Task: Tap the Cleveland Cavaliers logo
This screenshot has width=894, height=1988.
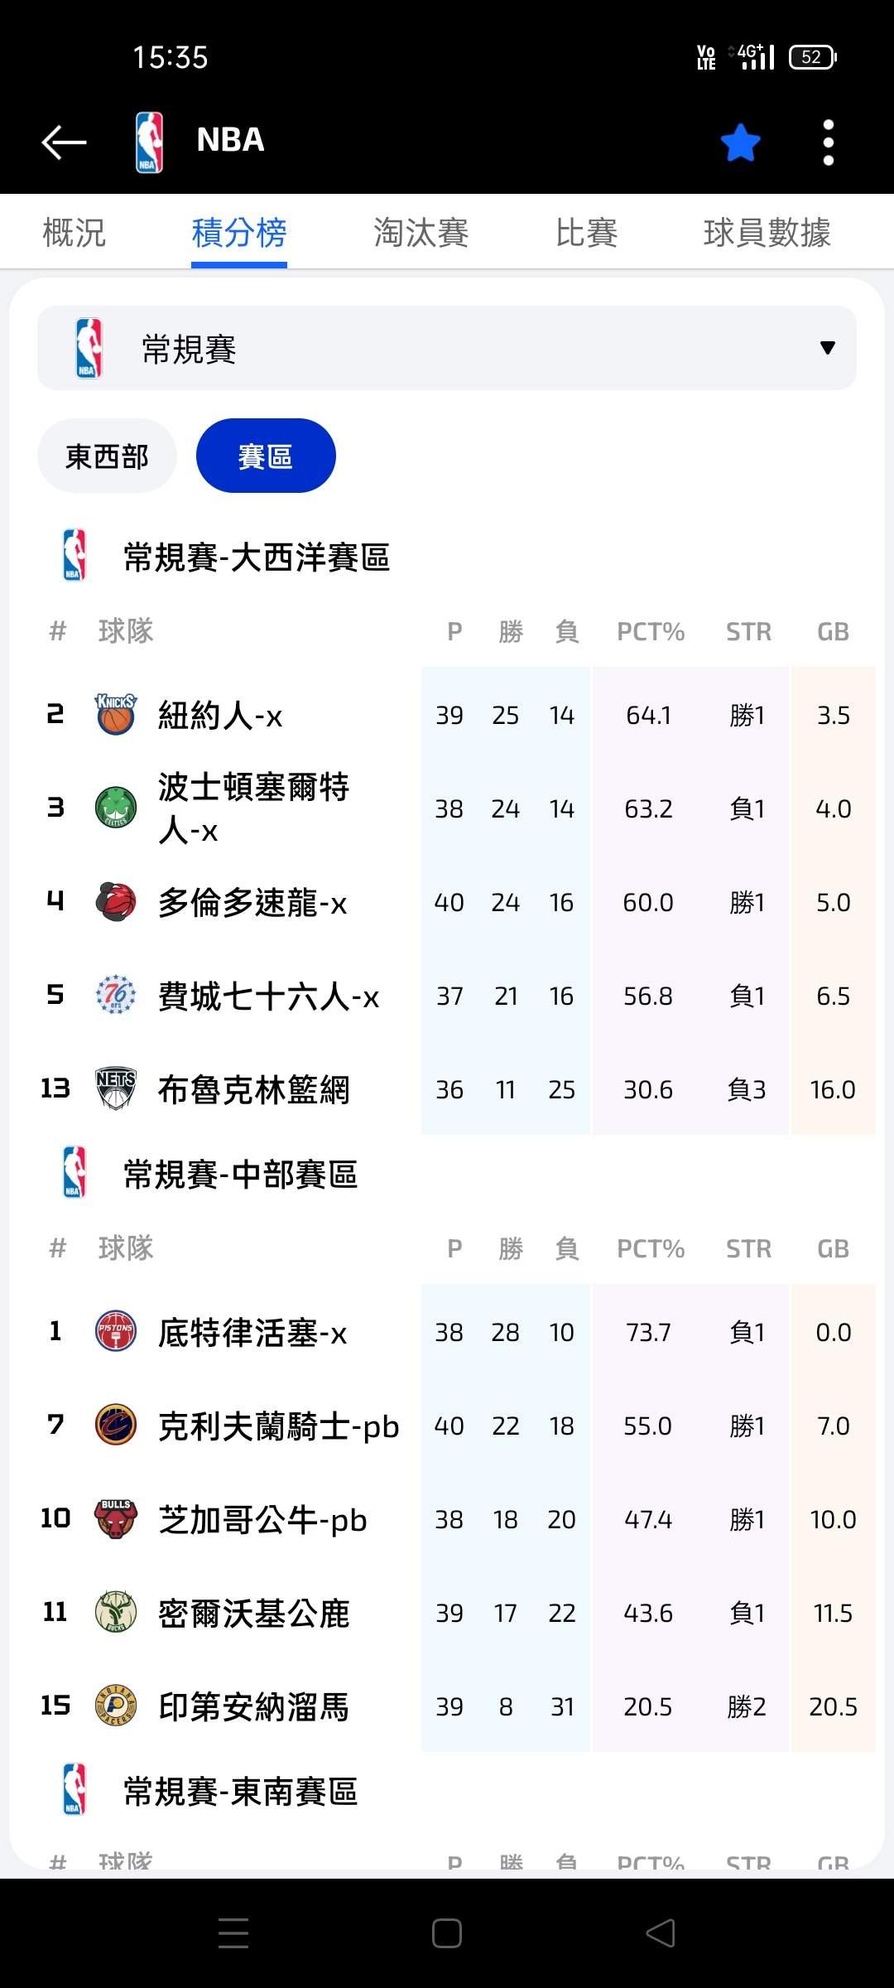Action: click(116, 1425)
